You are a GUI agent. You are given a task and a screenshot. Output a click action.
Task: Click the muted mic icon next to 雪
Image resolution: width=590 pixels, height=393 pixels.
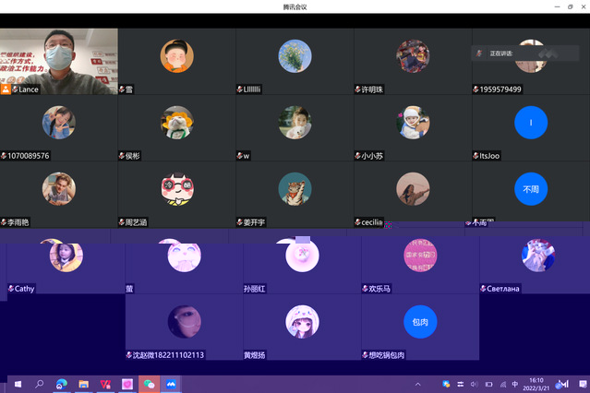(x=122, y=89)
